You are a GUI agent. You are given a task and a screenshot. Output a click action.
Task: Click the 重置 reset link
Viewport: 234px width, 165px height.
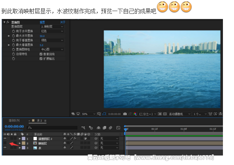(42, 22)
